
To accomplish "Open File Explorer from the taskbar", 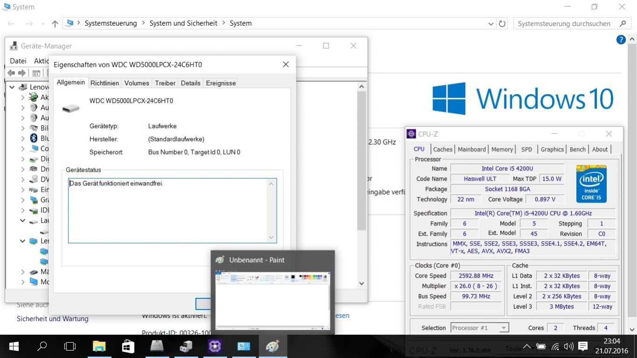I will click(99, 346).
